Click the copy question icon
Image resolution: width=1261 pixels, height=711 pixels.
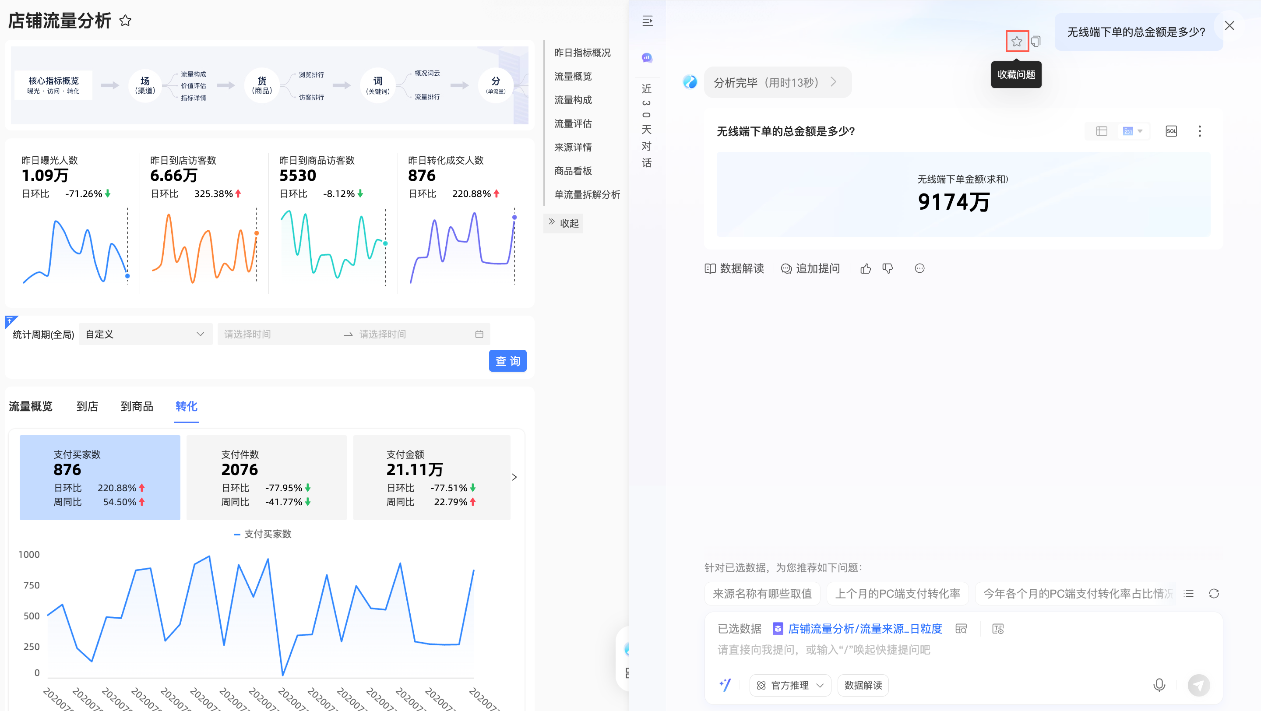(1036, 41)
